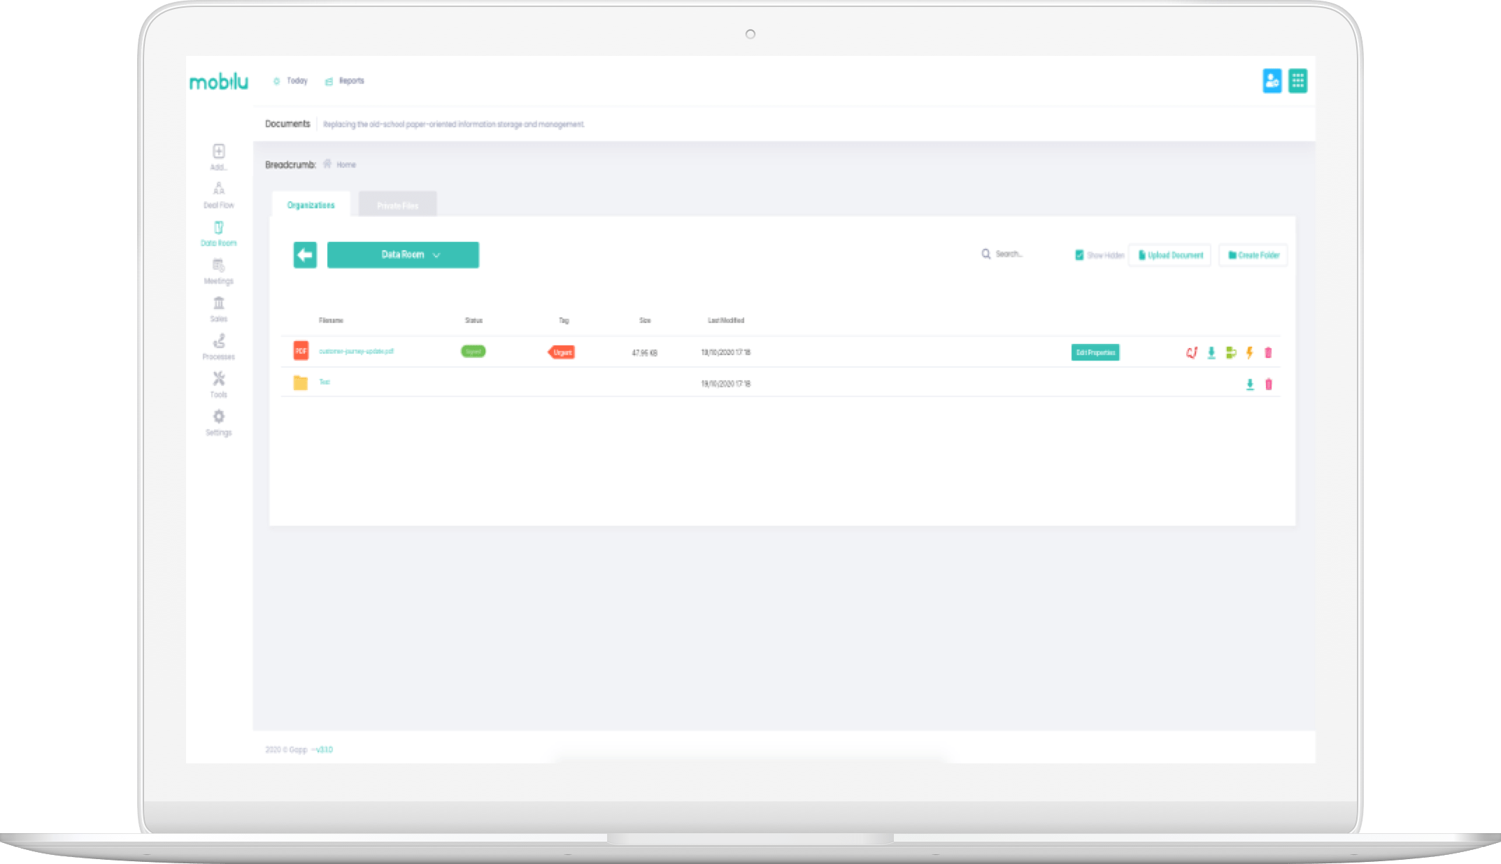Click the Signed status badge
1501x864 pixels.
pos(474,351)
